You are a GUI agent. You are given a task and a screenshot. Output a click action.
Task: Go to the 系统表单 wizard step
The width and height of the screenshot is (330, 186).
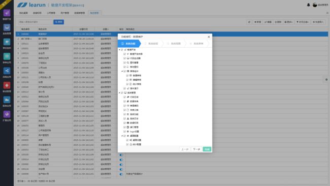[197, 44]
